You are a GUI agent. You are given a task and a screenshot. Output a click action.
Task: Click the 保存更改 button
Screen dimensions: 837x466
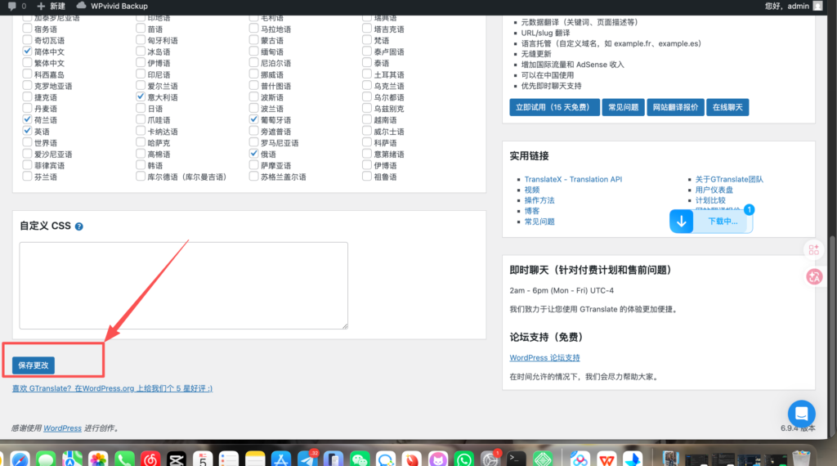click(x=33, y=365)
